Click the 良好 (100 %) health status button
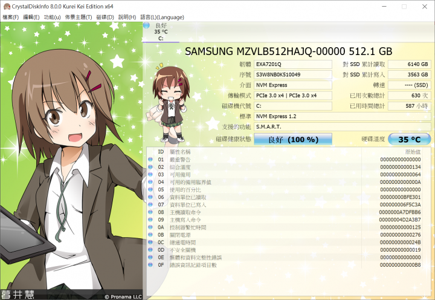This screenshot has width=435, height=300. (x=293, y=140)
